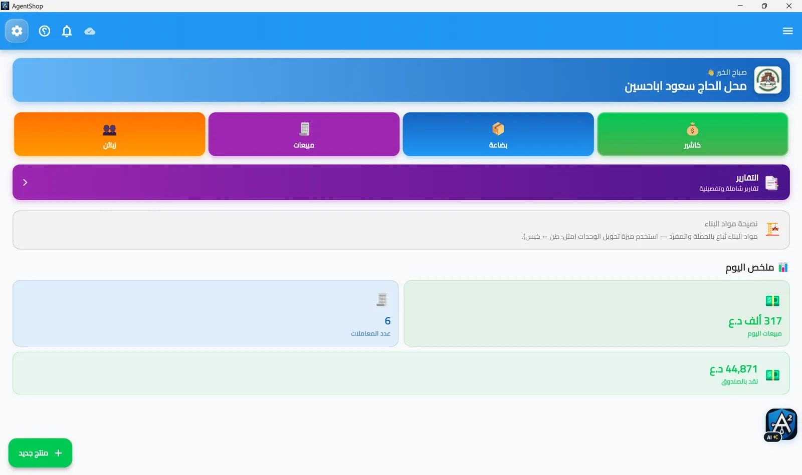Expand التقارير with the chevron arrow

25,182
